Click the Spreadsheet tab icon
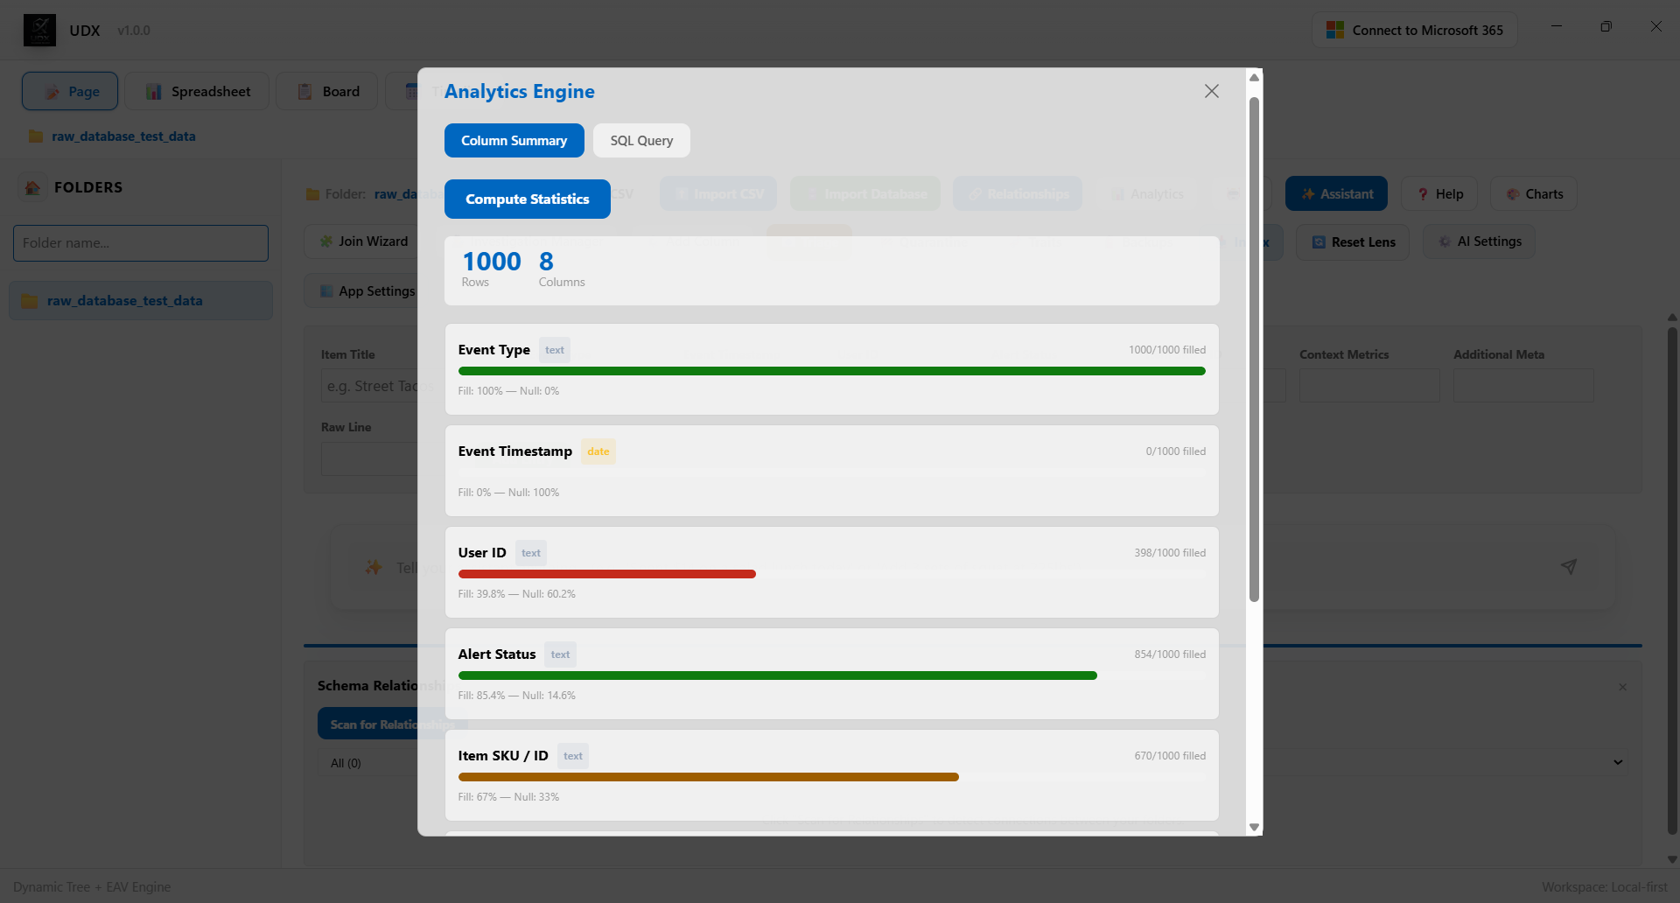Viewport: 1680px width, 903px height. (x=154, y=92)
